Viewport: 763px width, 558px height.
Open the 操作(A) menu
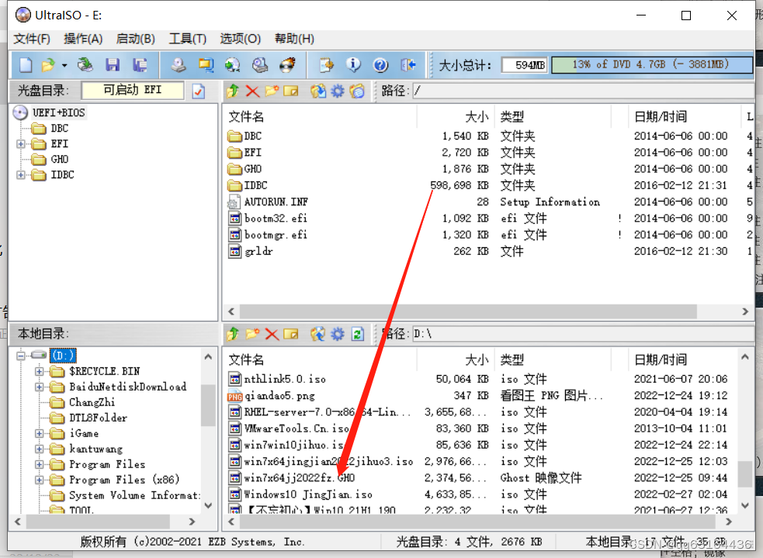(x=83, y=39)
